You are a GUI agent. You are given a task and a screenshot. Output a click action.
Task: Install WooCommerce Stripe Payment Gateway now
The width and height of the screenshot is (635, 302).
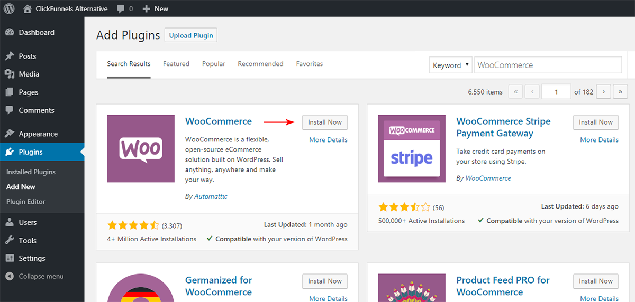coord(596,122)
